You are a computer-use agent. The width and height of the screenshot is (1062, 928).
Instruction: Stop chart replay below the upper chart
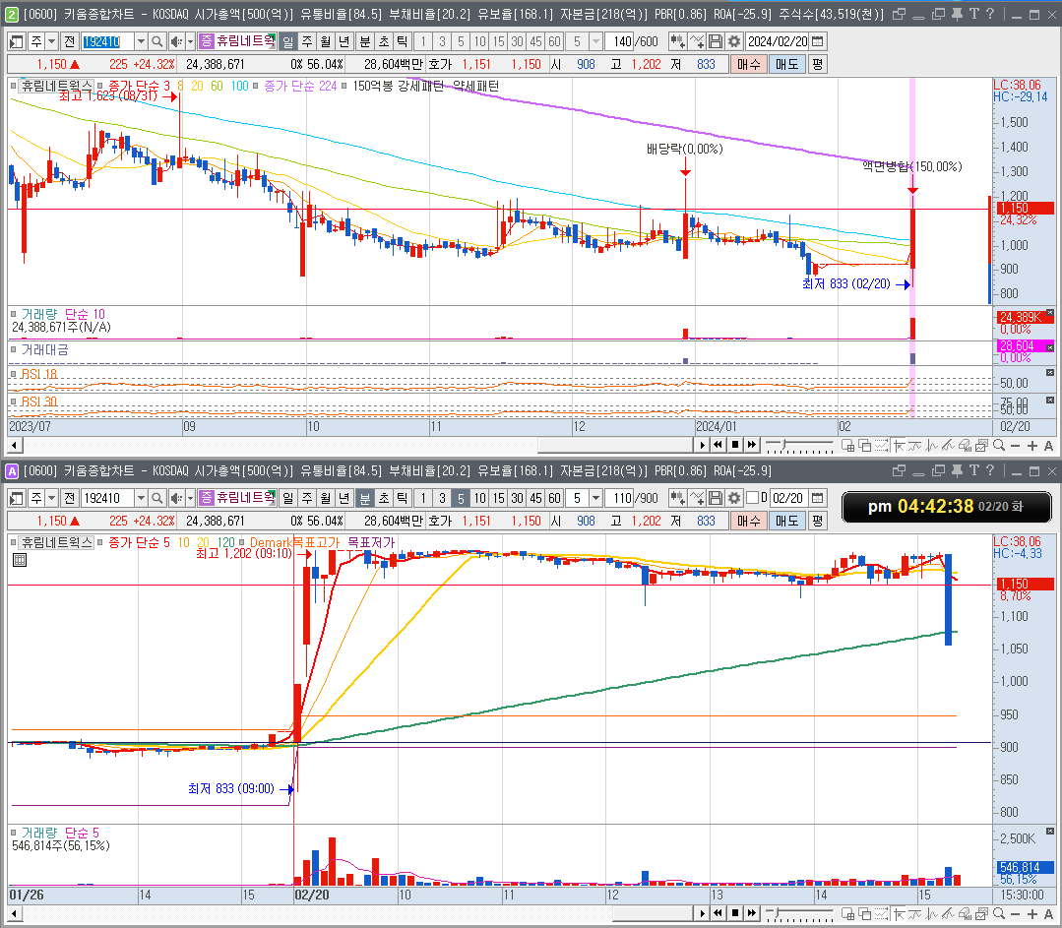735,445
